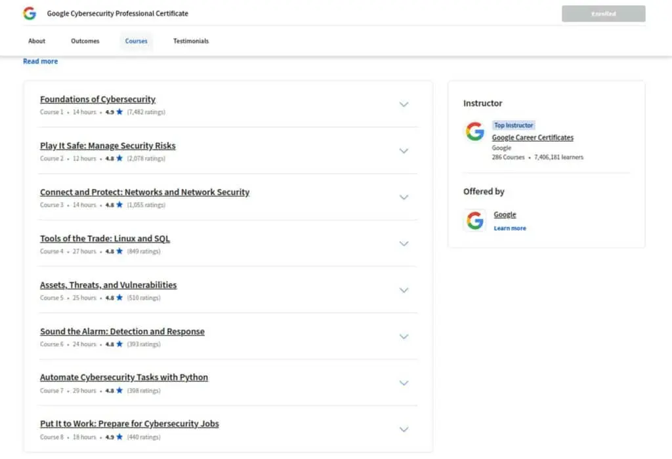Expand Sound the Alarm course chevron
This screenshot has width=672, height=459.
tap(404, 336)
